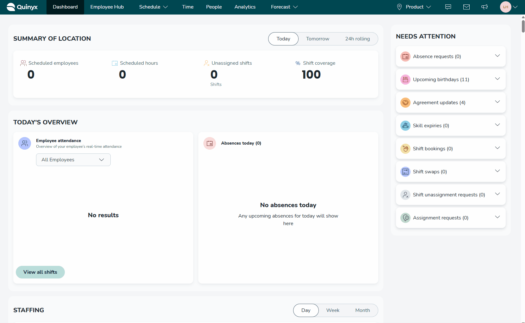Open the Product location dropdown
This screenshot has height=323, width=525.
[414, 7]
